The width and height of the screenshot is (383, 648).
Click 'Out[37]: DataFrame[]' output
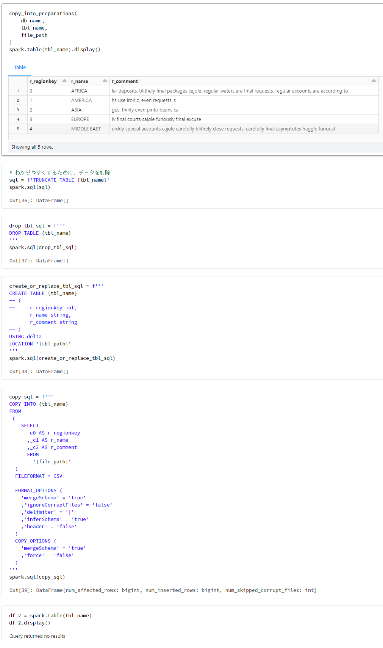pyautogui.click(x=39, y=261)
